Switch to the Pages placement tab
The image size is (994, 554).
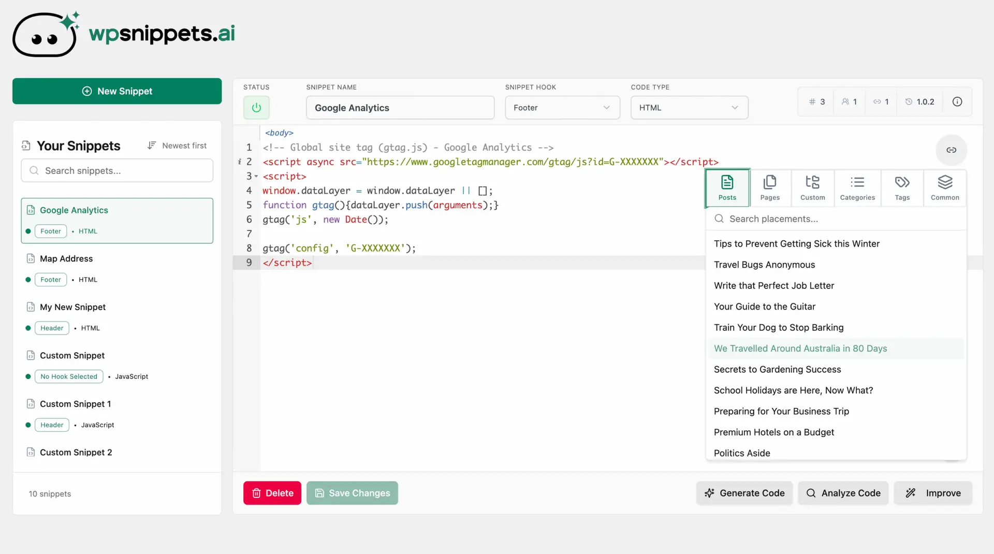[x=770, y=188]
